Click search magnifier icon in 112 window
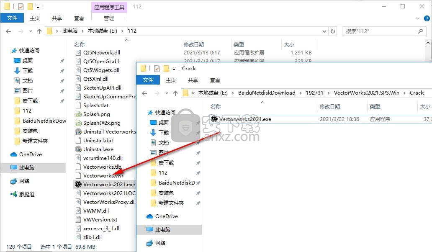Image resolution: width=432 pixels, height=252 pixels. tap(420, 31)
